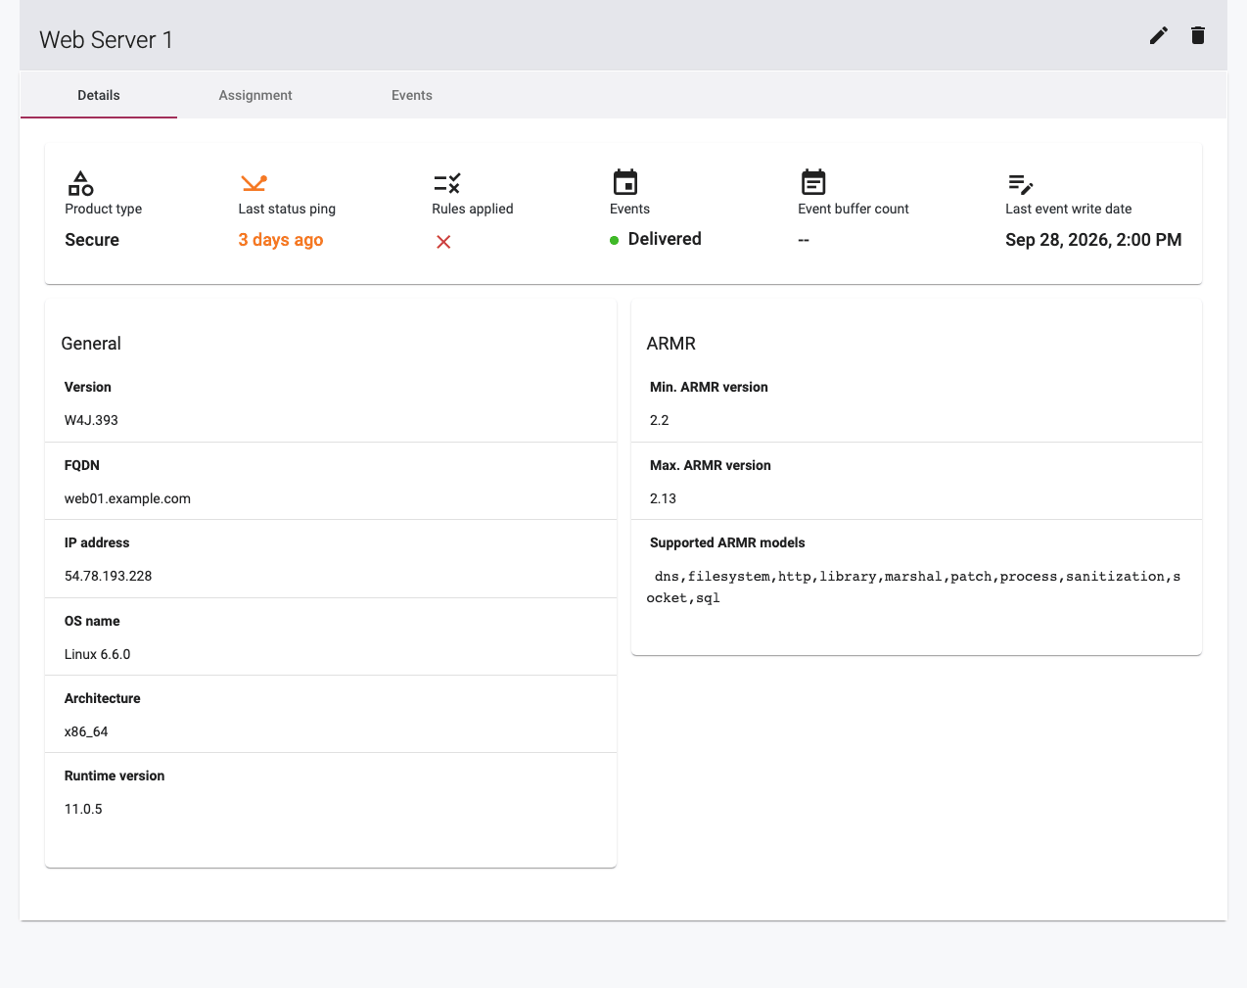Click the trash delete icon
Viewport: 1247px width, 988px height.
[x=1198, y=36]
